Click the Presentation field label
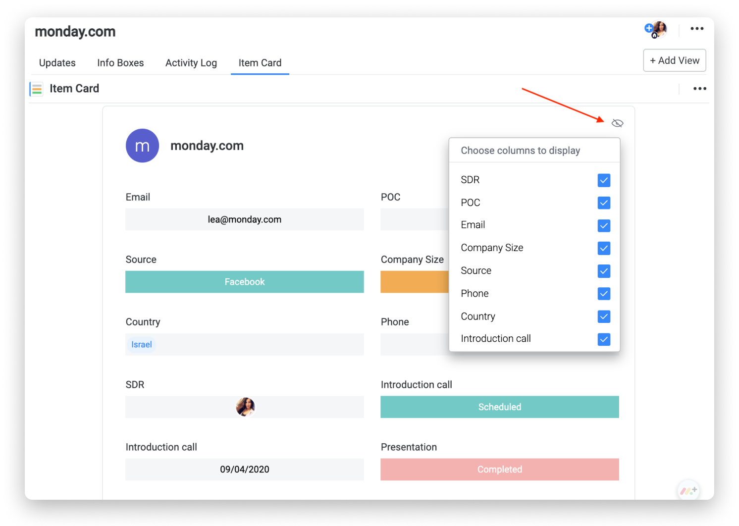This screenshot has width=739, height=526. click(409, 447)
